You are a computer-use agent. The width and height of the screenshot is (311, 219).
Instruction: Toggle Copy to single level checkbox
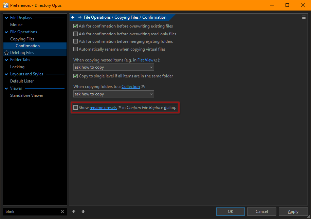[x=76, y=76]
